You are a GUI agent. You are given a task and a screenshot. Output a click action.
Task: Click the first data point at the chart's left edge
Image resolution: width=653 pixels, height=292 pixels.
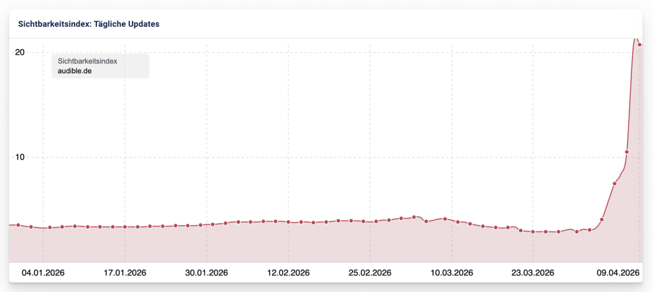click(18, 225)
